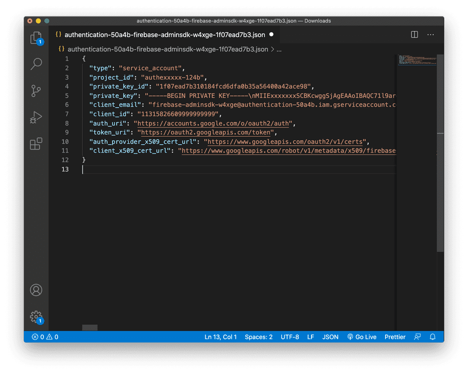Split the editor to the right

tap(414, 35)
